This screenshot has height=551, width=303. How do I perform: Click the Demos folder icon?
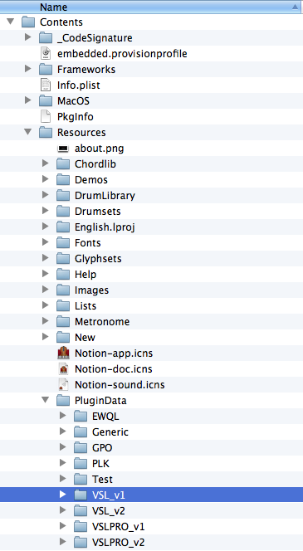[63, 180]
